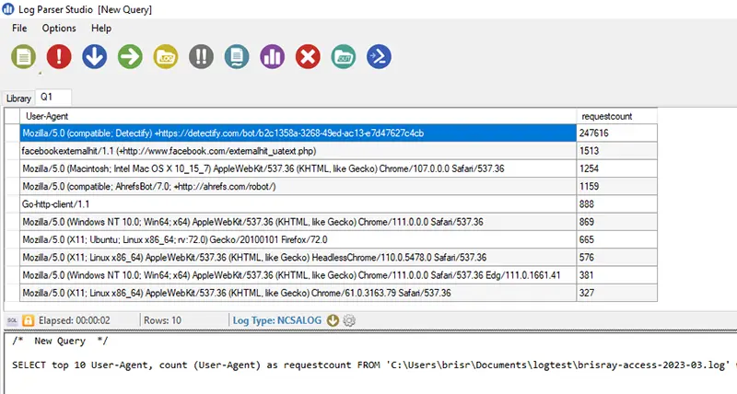
Task: Open log type settings gear icon
Action: 349,320
